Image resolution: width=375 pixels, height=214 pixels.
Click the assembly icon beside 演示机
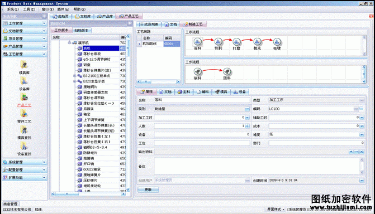tap(74, 43)
